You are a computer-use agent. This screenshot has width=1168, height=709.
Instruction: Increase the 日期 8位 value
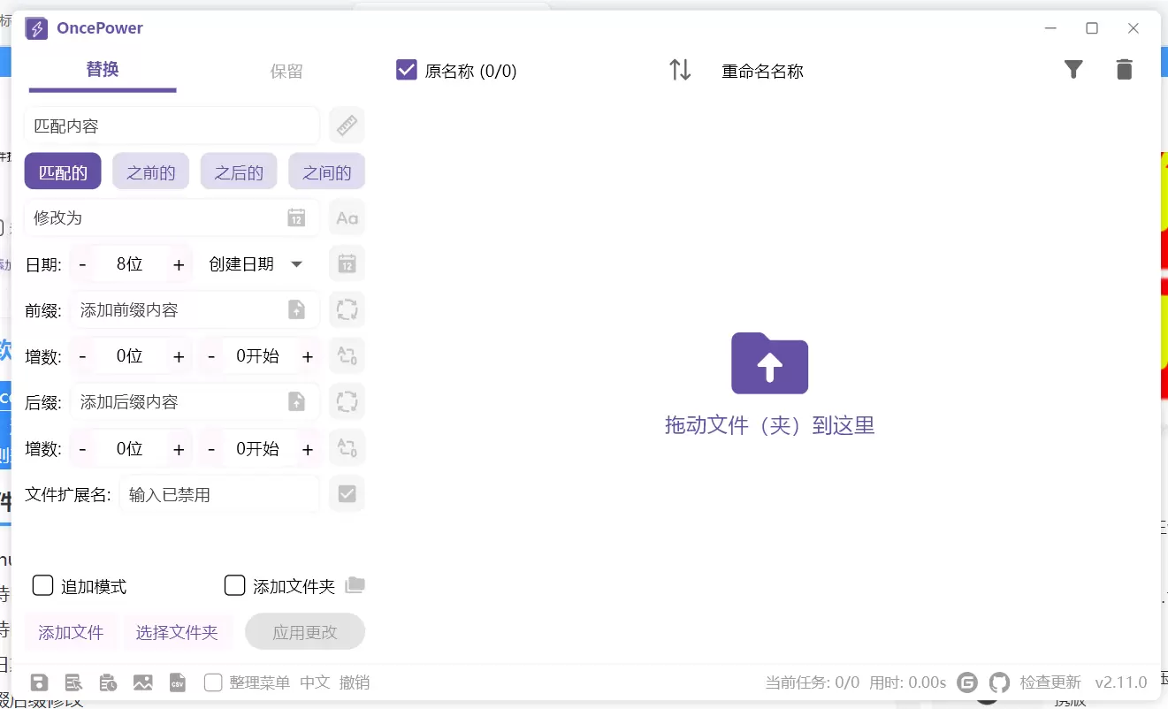point(179,264)
